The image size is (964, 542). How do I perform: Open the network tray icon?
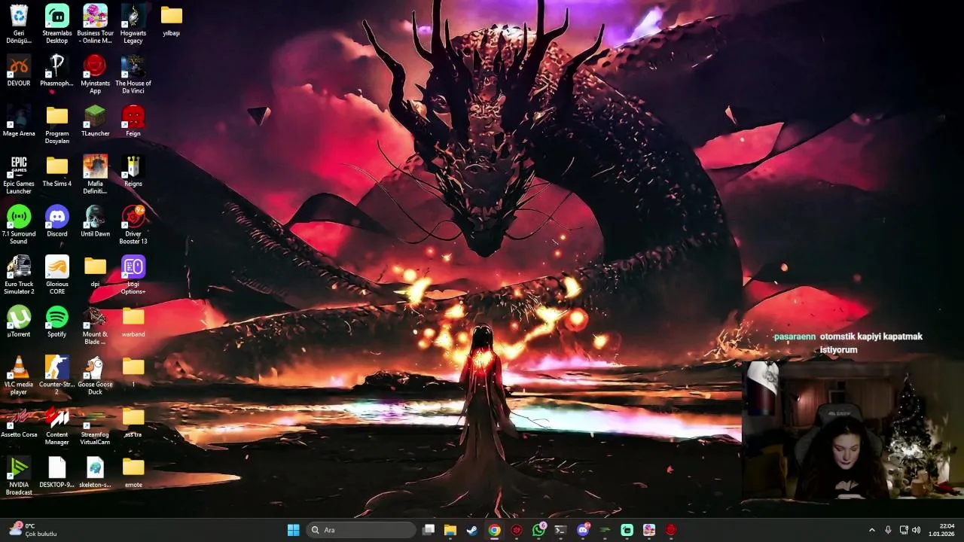[x=904, y=530]
